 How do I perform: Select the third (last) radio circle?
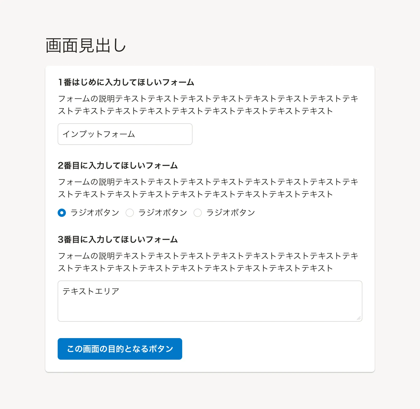198,213
